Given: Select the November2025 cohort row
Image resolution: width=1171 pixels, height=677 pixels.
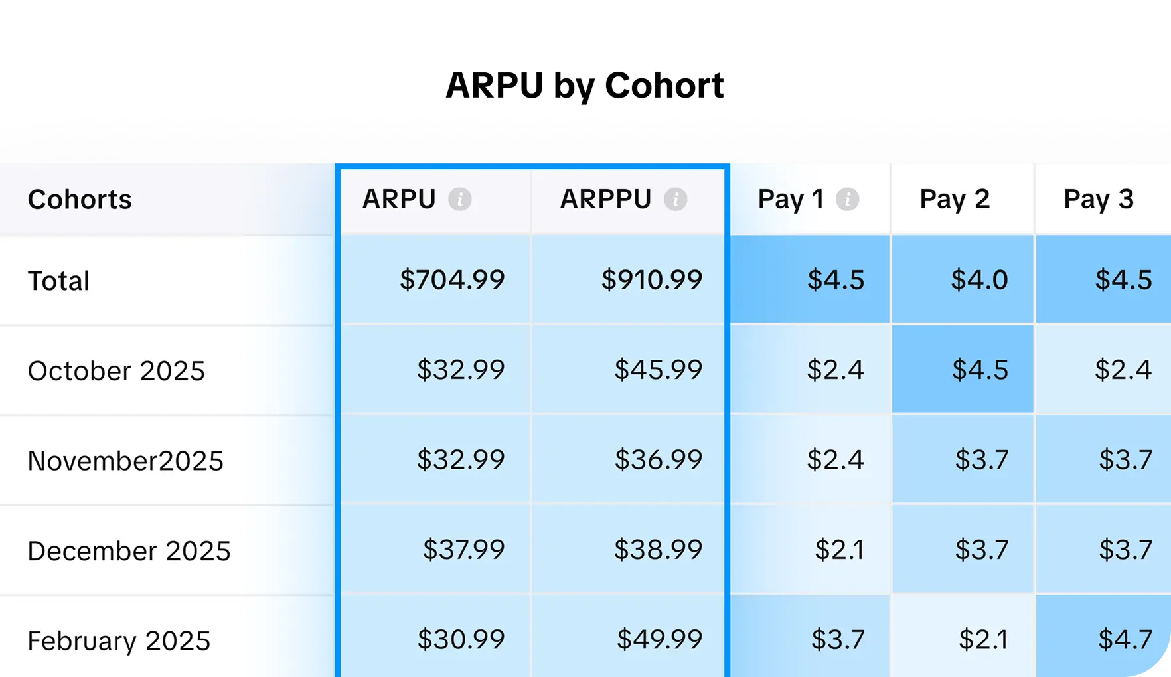Looking at the screenshot, I should (126, 460).
